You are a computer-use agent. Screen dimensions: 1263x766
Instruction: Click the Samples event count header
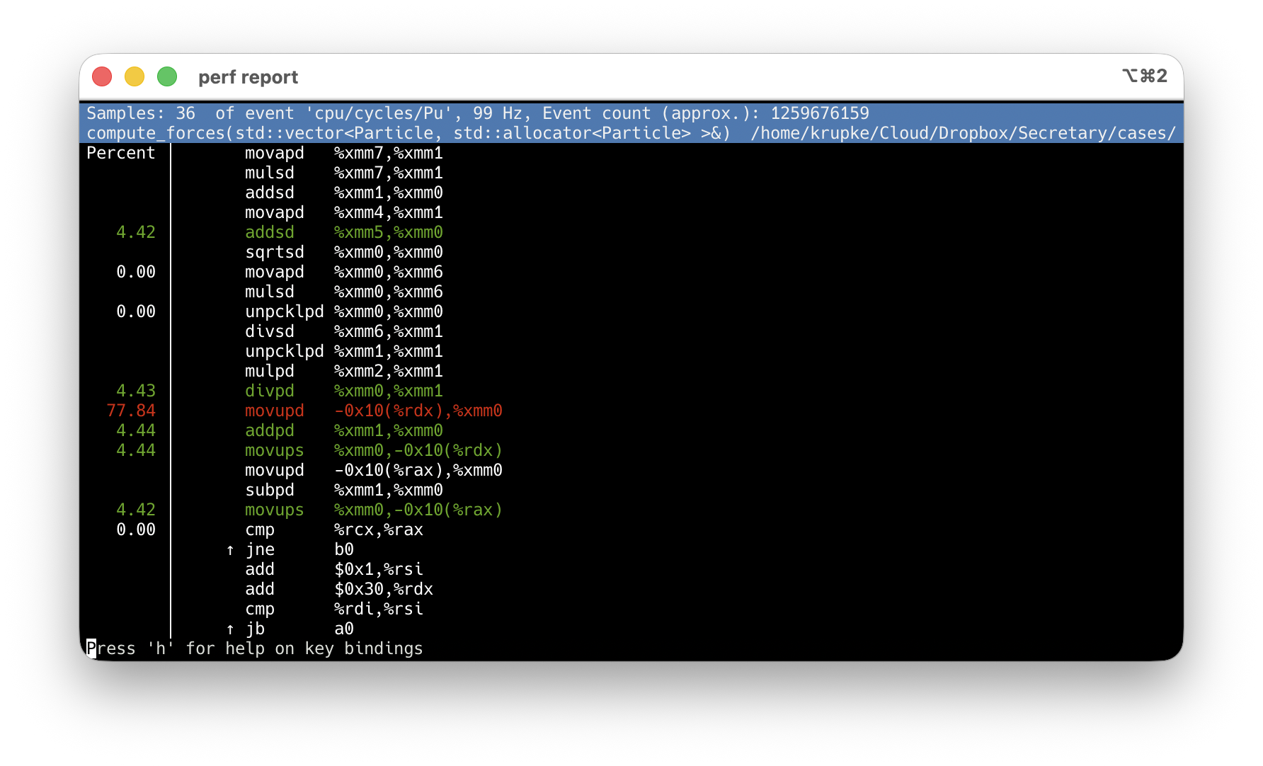pyautogui.click(x=477, y=113)
